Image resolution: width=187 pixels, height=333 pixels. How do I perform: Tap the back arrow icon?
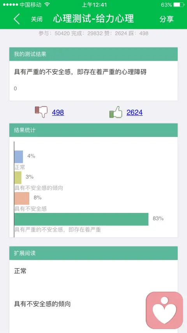point(17,19)
